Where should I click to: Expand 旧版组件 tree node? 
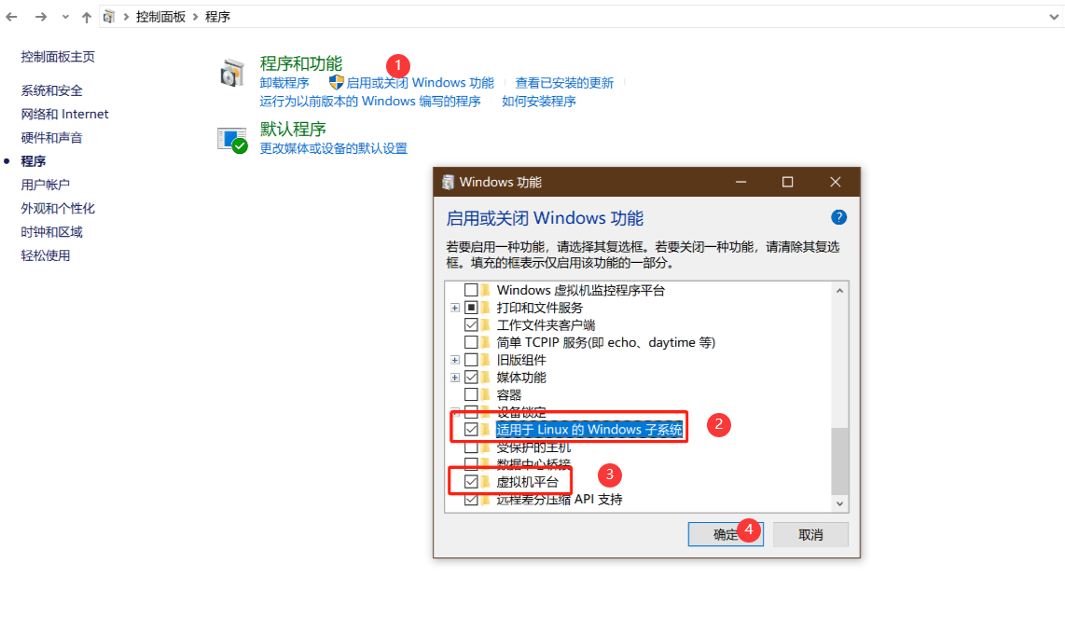coord(455,360)
